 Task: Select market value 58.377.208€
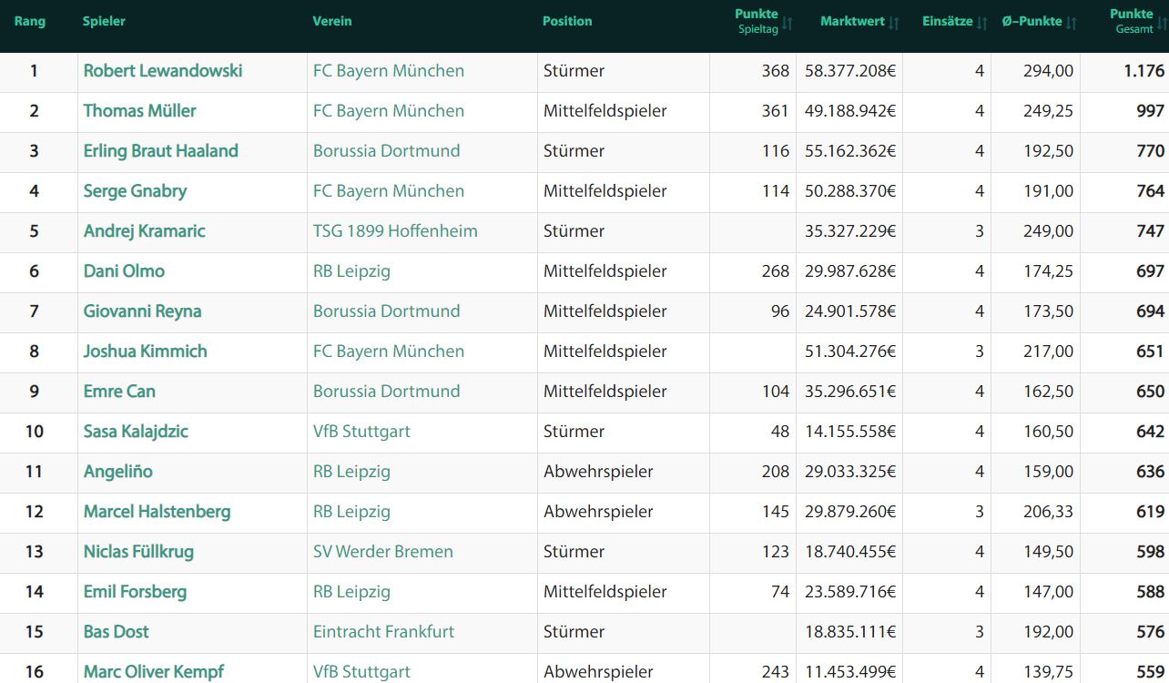point(850,71)
